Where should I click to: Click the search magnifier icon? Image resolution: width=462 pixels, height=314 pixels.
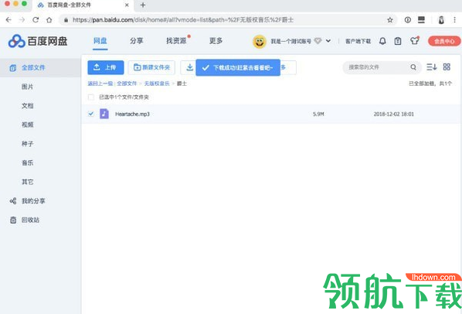coord(413,67)
